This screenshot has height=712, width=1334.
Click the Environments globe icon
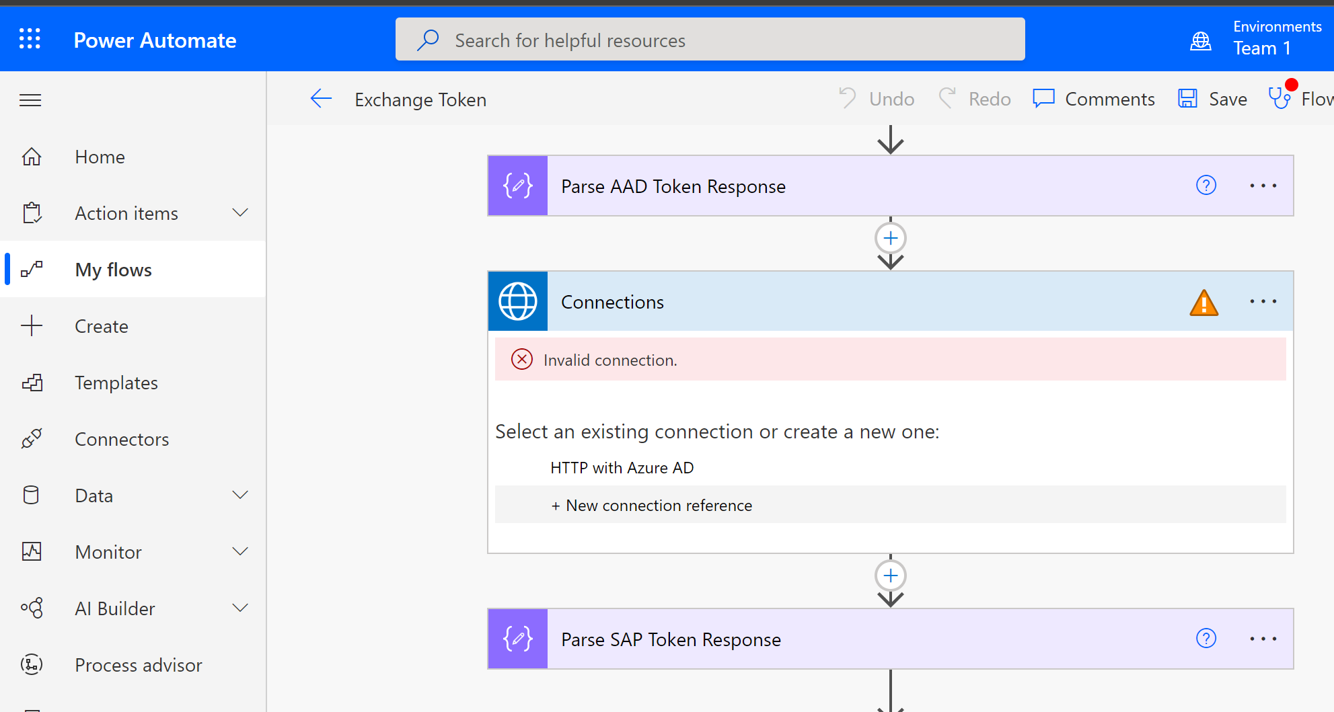(1201, 41)
